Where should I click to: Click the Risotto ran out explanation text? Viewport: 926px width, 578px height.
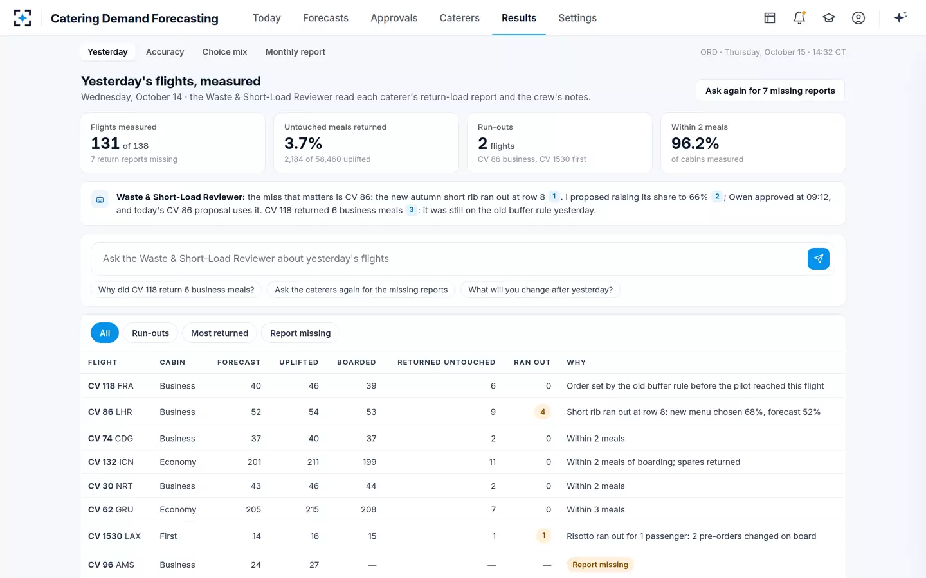click(x=691, y=536)
